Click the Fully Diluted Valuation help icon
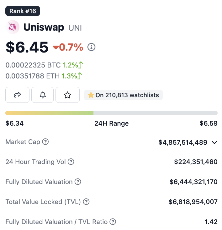Image resolution: width=222 pixels, height=230 pixels. pos(78,182)
